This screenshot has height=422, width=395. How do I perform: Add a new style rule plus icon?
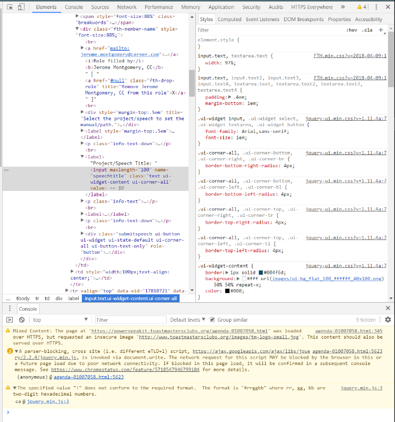coord(381,30)
